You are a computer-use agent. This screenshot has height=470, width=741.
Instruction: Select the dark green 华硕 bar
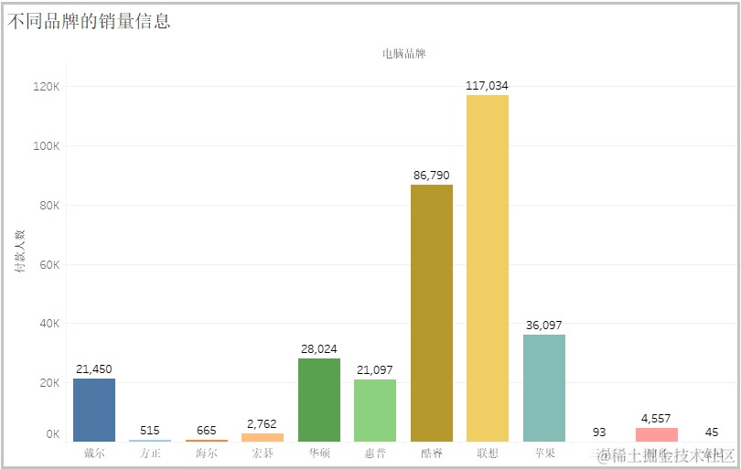pyautogui.click(x=319, y=401)
